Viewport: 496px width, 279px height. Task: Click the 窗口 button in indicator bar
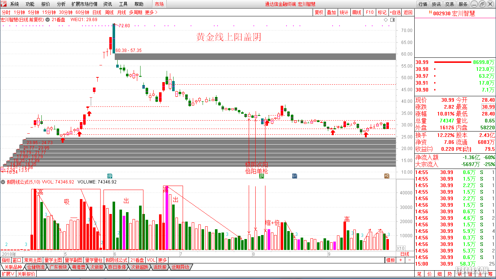(17, 260)
